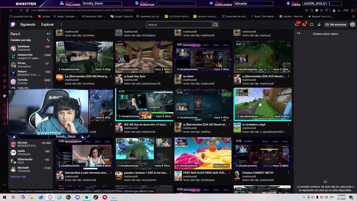
Task: Open options for la verdadera cAg4 clip
Action: (288, 125)
